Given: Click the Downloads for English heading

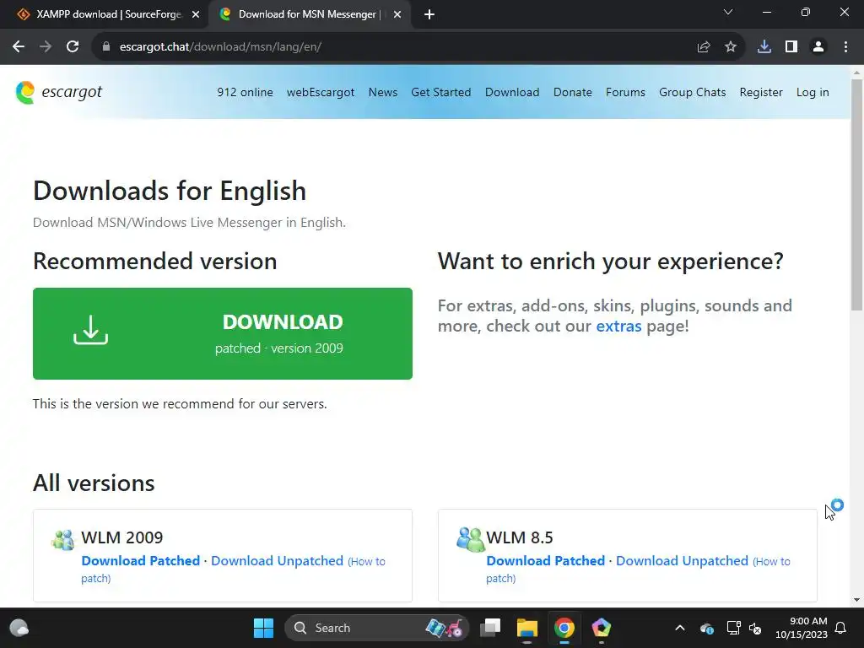Looking at the screenshot, I should (x=170, y=192).
